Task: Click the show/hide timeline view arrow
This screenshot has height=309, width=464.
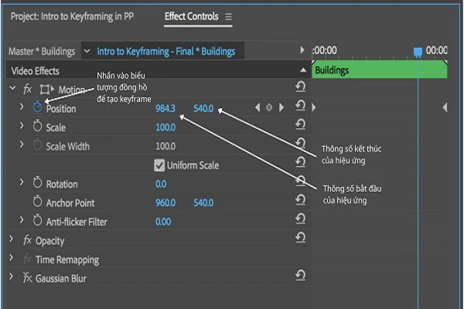Action: pyautogui.click(x=302, y=49)
